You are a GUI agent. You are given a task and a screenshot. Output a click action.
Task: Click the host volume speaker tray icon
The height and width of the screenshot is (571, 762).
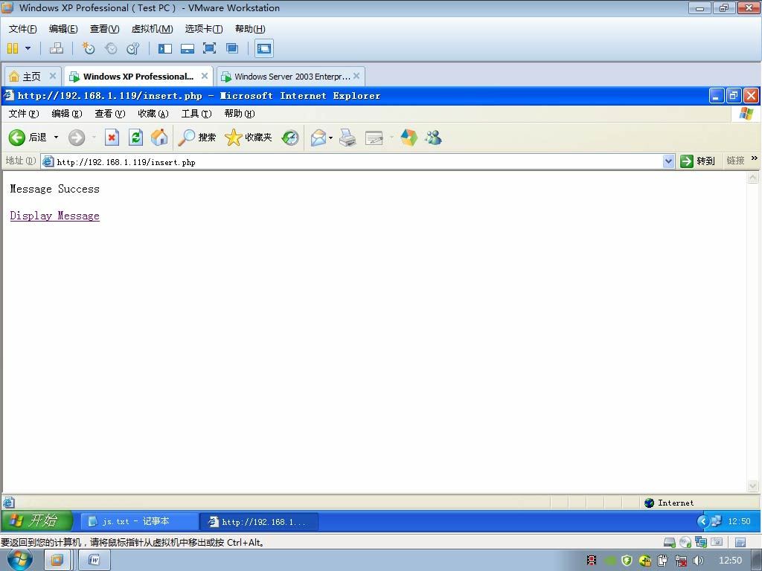pos(698,561)
